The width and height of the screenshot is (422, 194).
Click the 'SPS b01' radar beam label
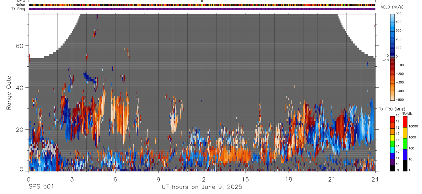point(41,187)
